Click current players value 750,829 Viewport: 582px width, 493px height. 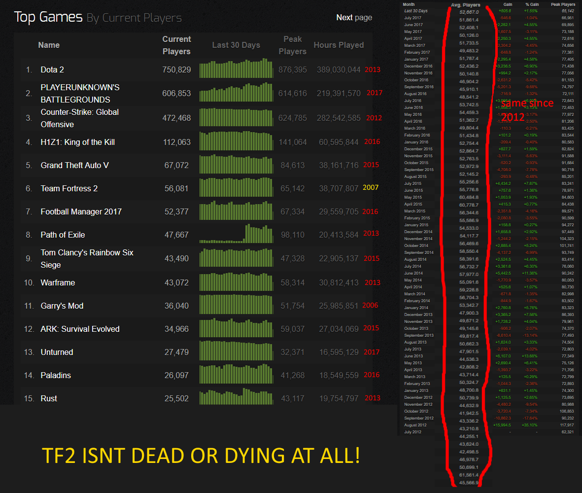(x=177, y=70)
